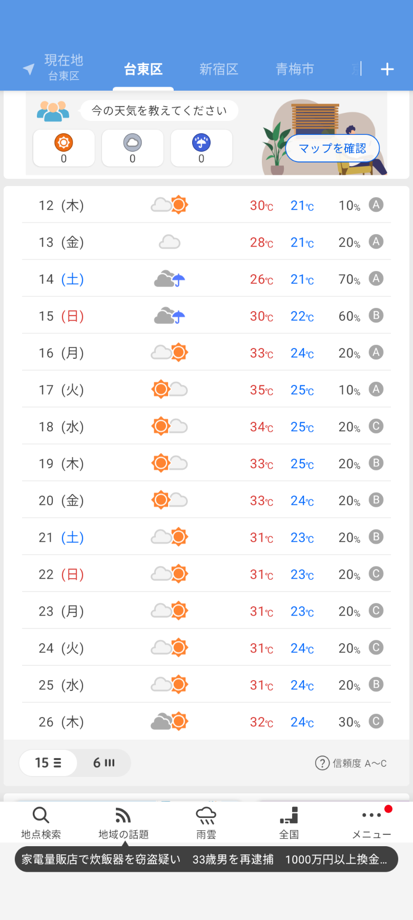Switch to 15-day list view toggle
Viewport: 413px width, 920px height.
[48, 763]
